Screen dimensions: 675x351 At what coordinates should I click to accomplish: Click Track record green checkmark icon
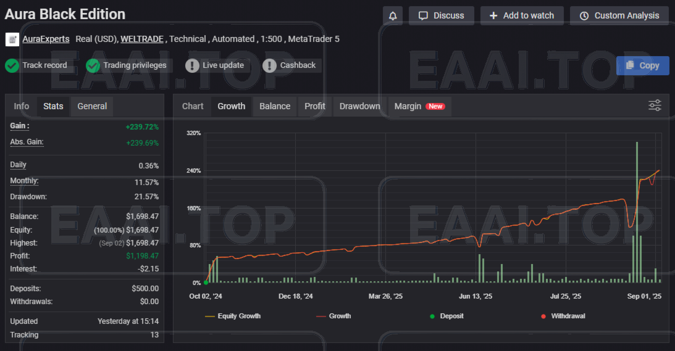[x=12, y=65]
